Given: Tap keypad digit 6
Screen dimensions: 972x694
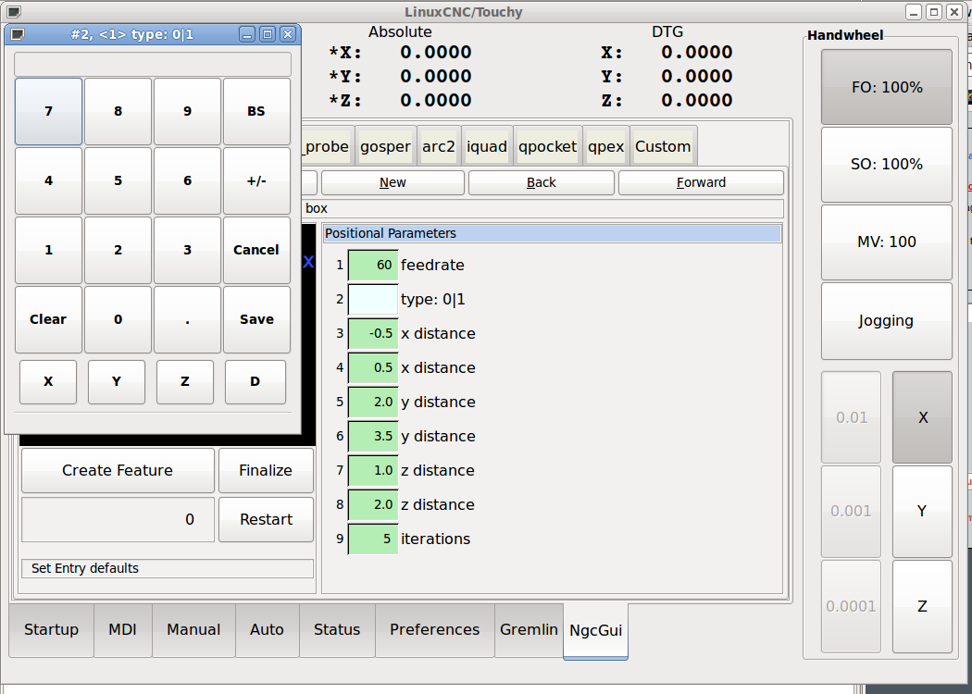Looking at the screenshot, I should pyautogui.click(x=187, y=181).
